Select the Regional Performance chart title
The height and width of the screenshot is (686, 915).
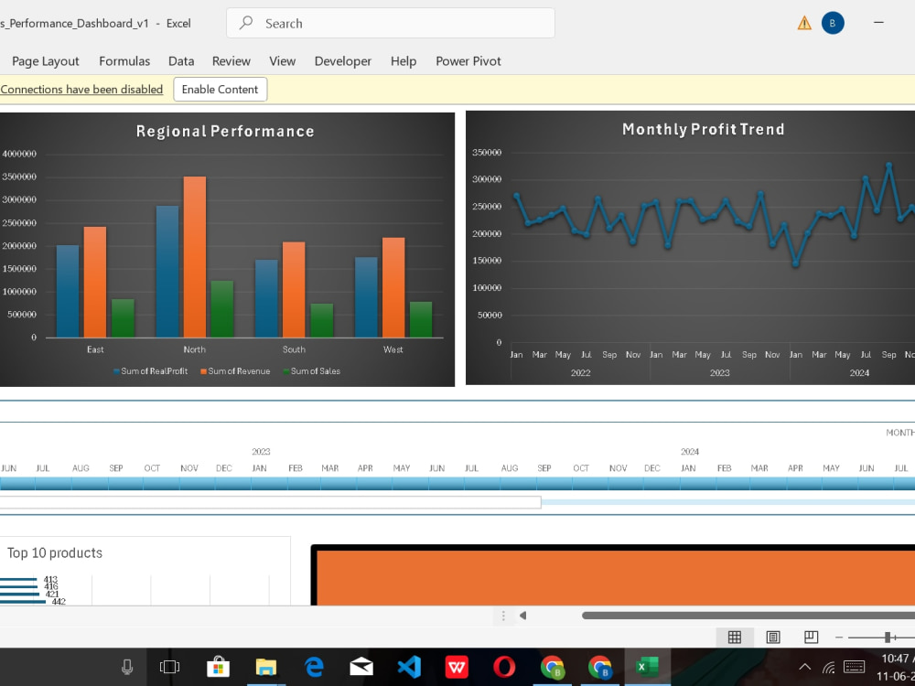pyautogui.click(x=225, y=131)
